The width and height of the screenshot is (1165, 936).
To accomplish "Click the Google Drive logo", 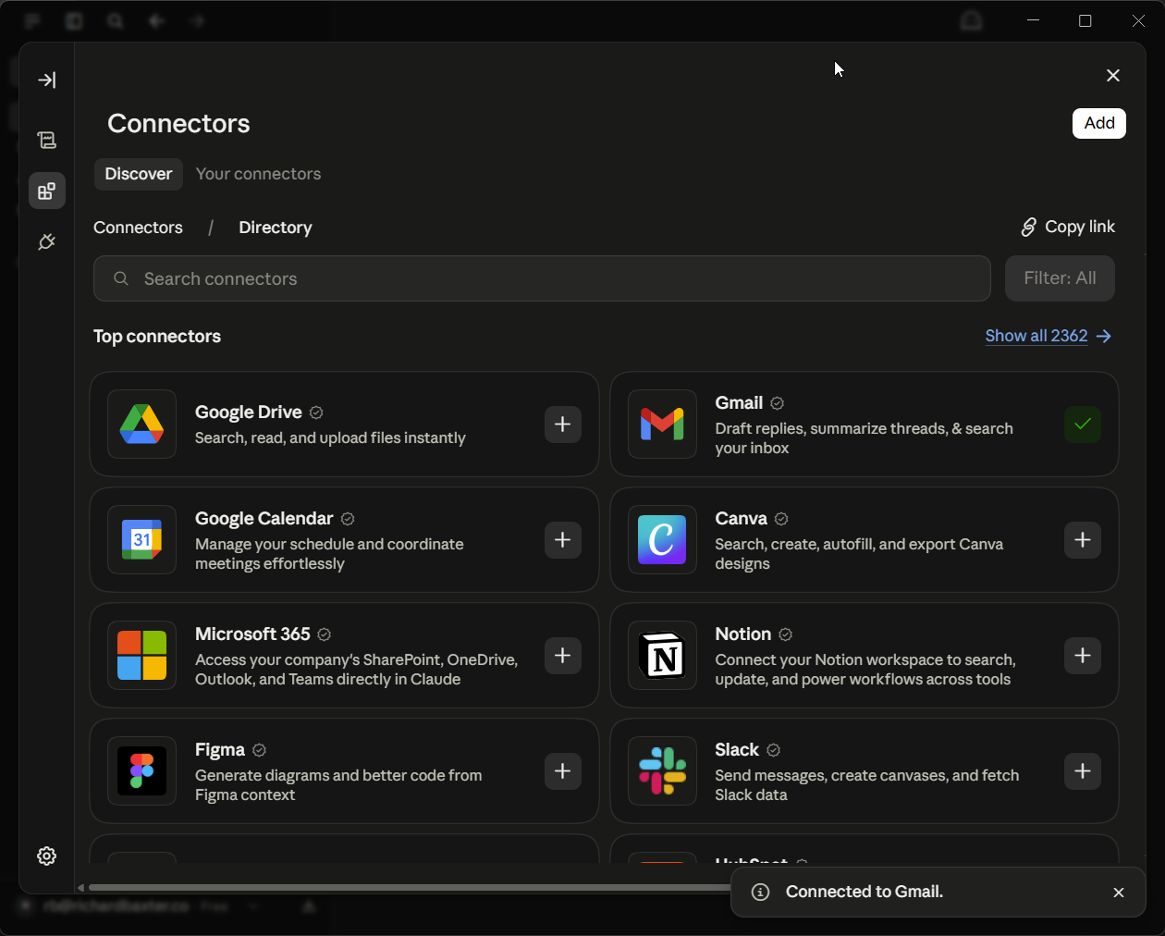I will coord(142,425).
